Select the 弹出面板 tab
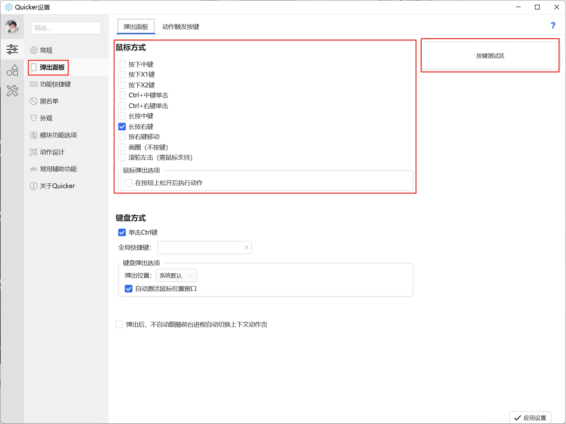The image size is (566, 424). pyautogui.click(x=136, y=27)
